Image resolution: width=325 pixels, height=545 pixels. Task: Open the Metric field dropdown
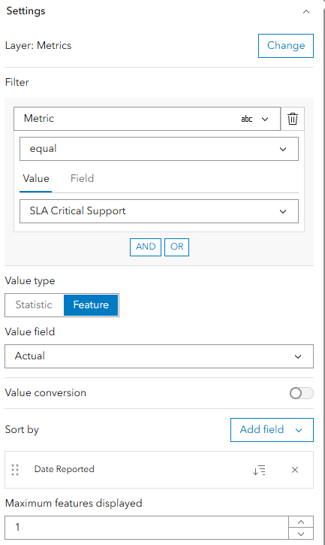(x=147, y=119)
